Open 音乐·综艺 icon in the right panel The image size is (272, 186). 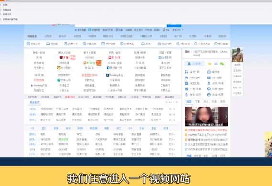point(193,95)
